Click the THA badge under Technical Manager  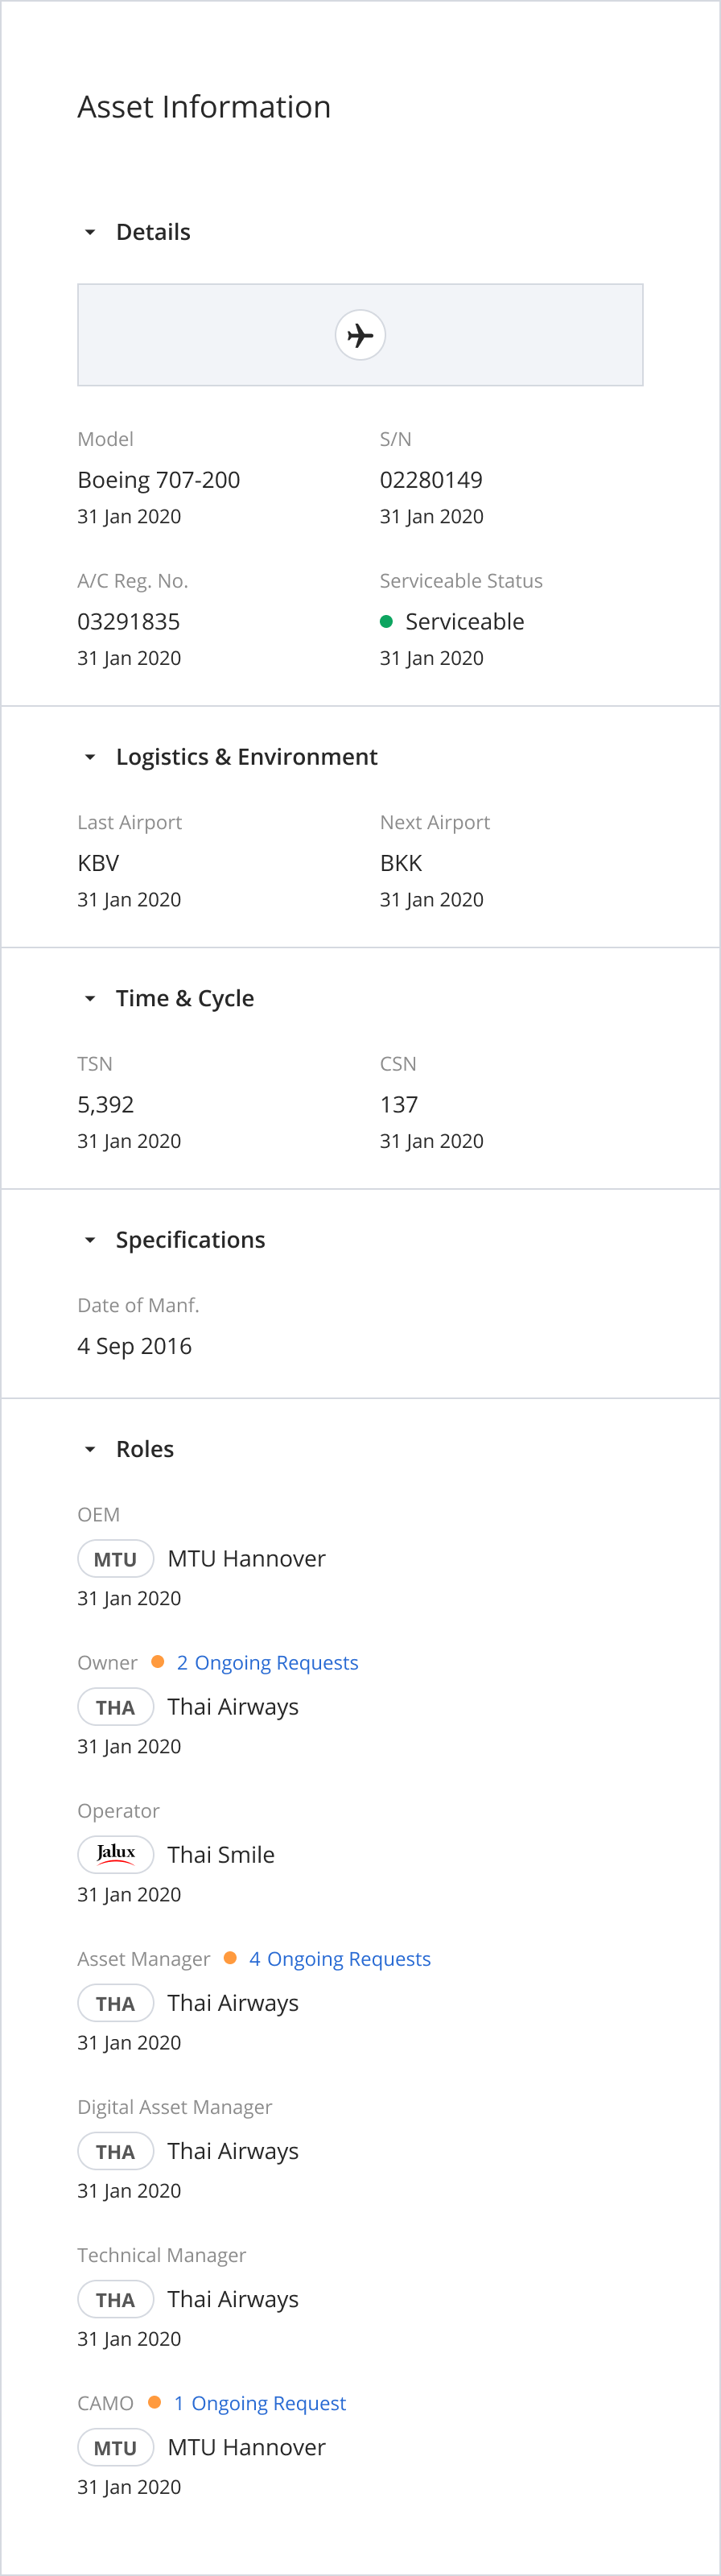tap(115, 2298)
